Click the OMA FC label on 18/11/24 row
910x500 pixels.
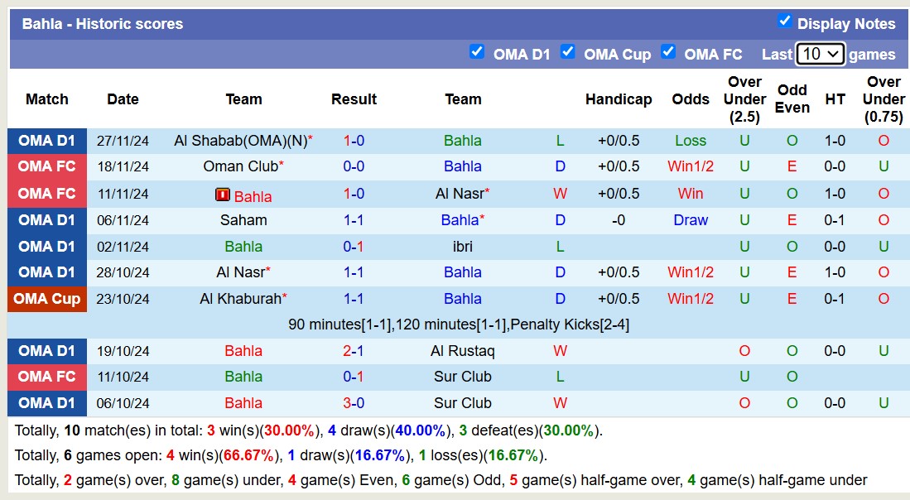[47, 166]
